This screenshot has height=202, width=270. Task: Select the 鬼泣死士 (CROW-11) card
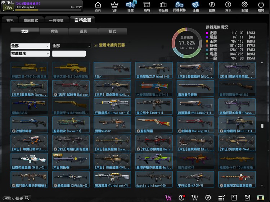[154, 107]
